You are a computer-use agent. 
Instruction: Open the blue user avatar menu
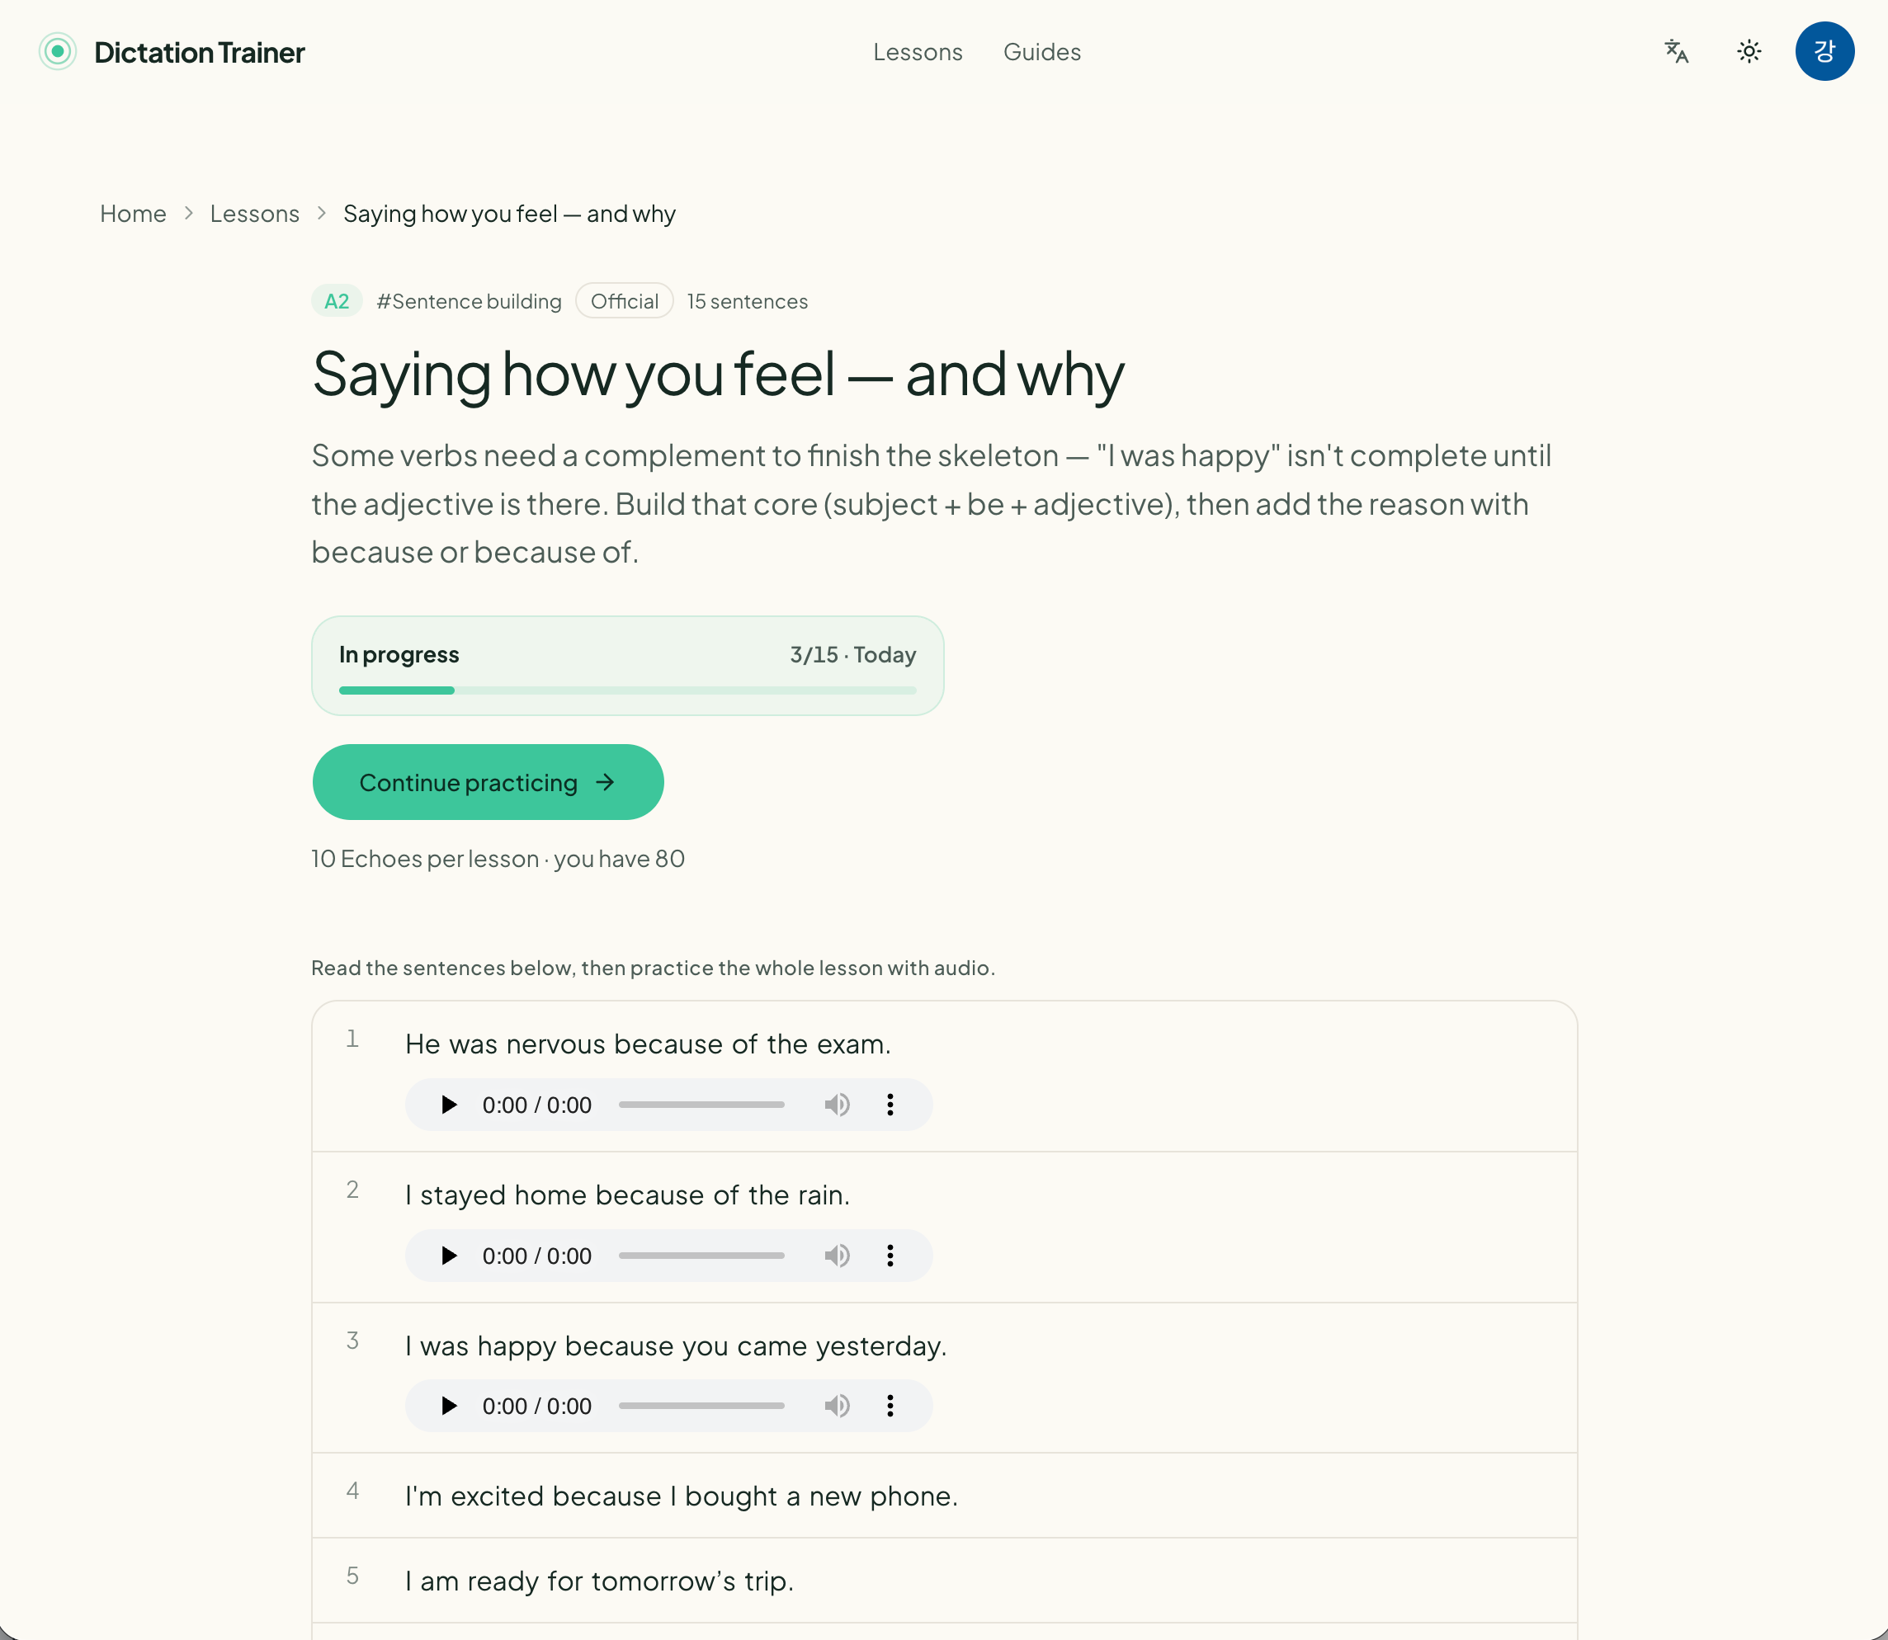pos(1824,51)
